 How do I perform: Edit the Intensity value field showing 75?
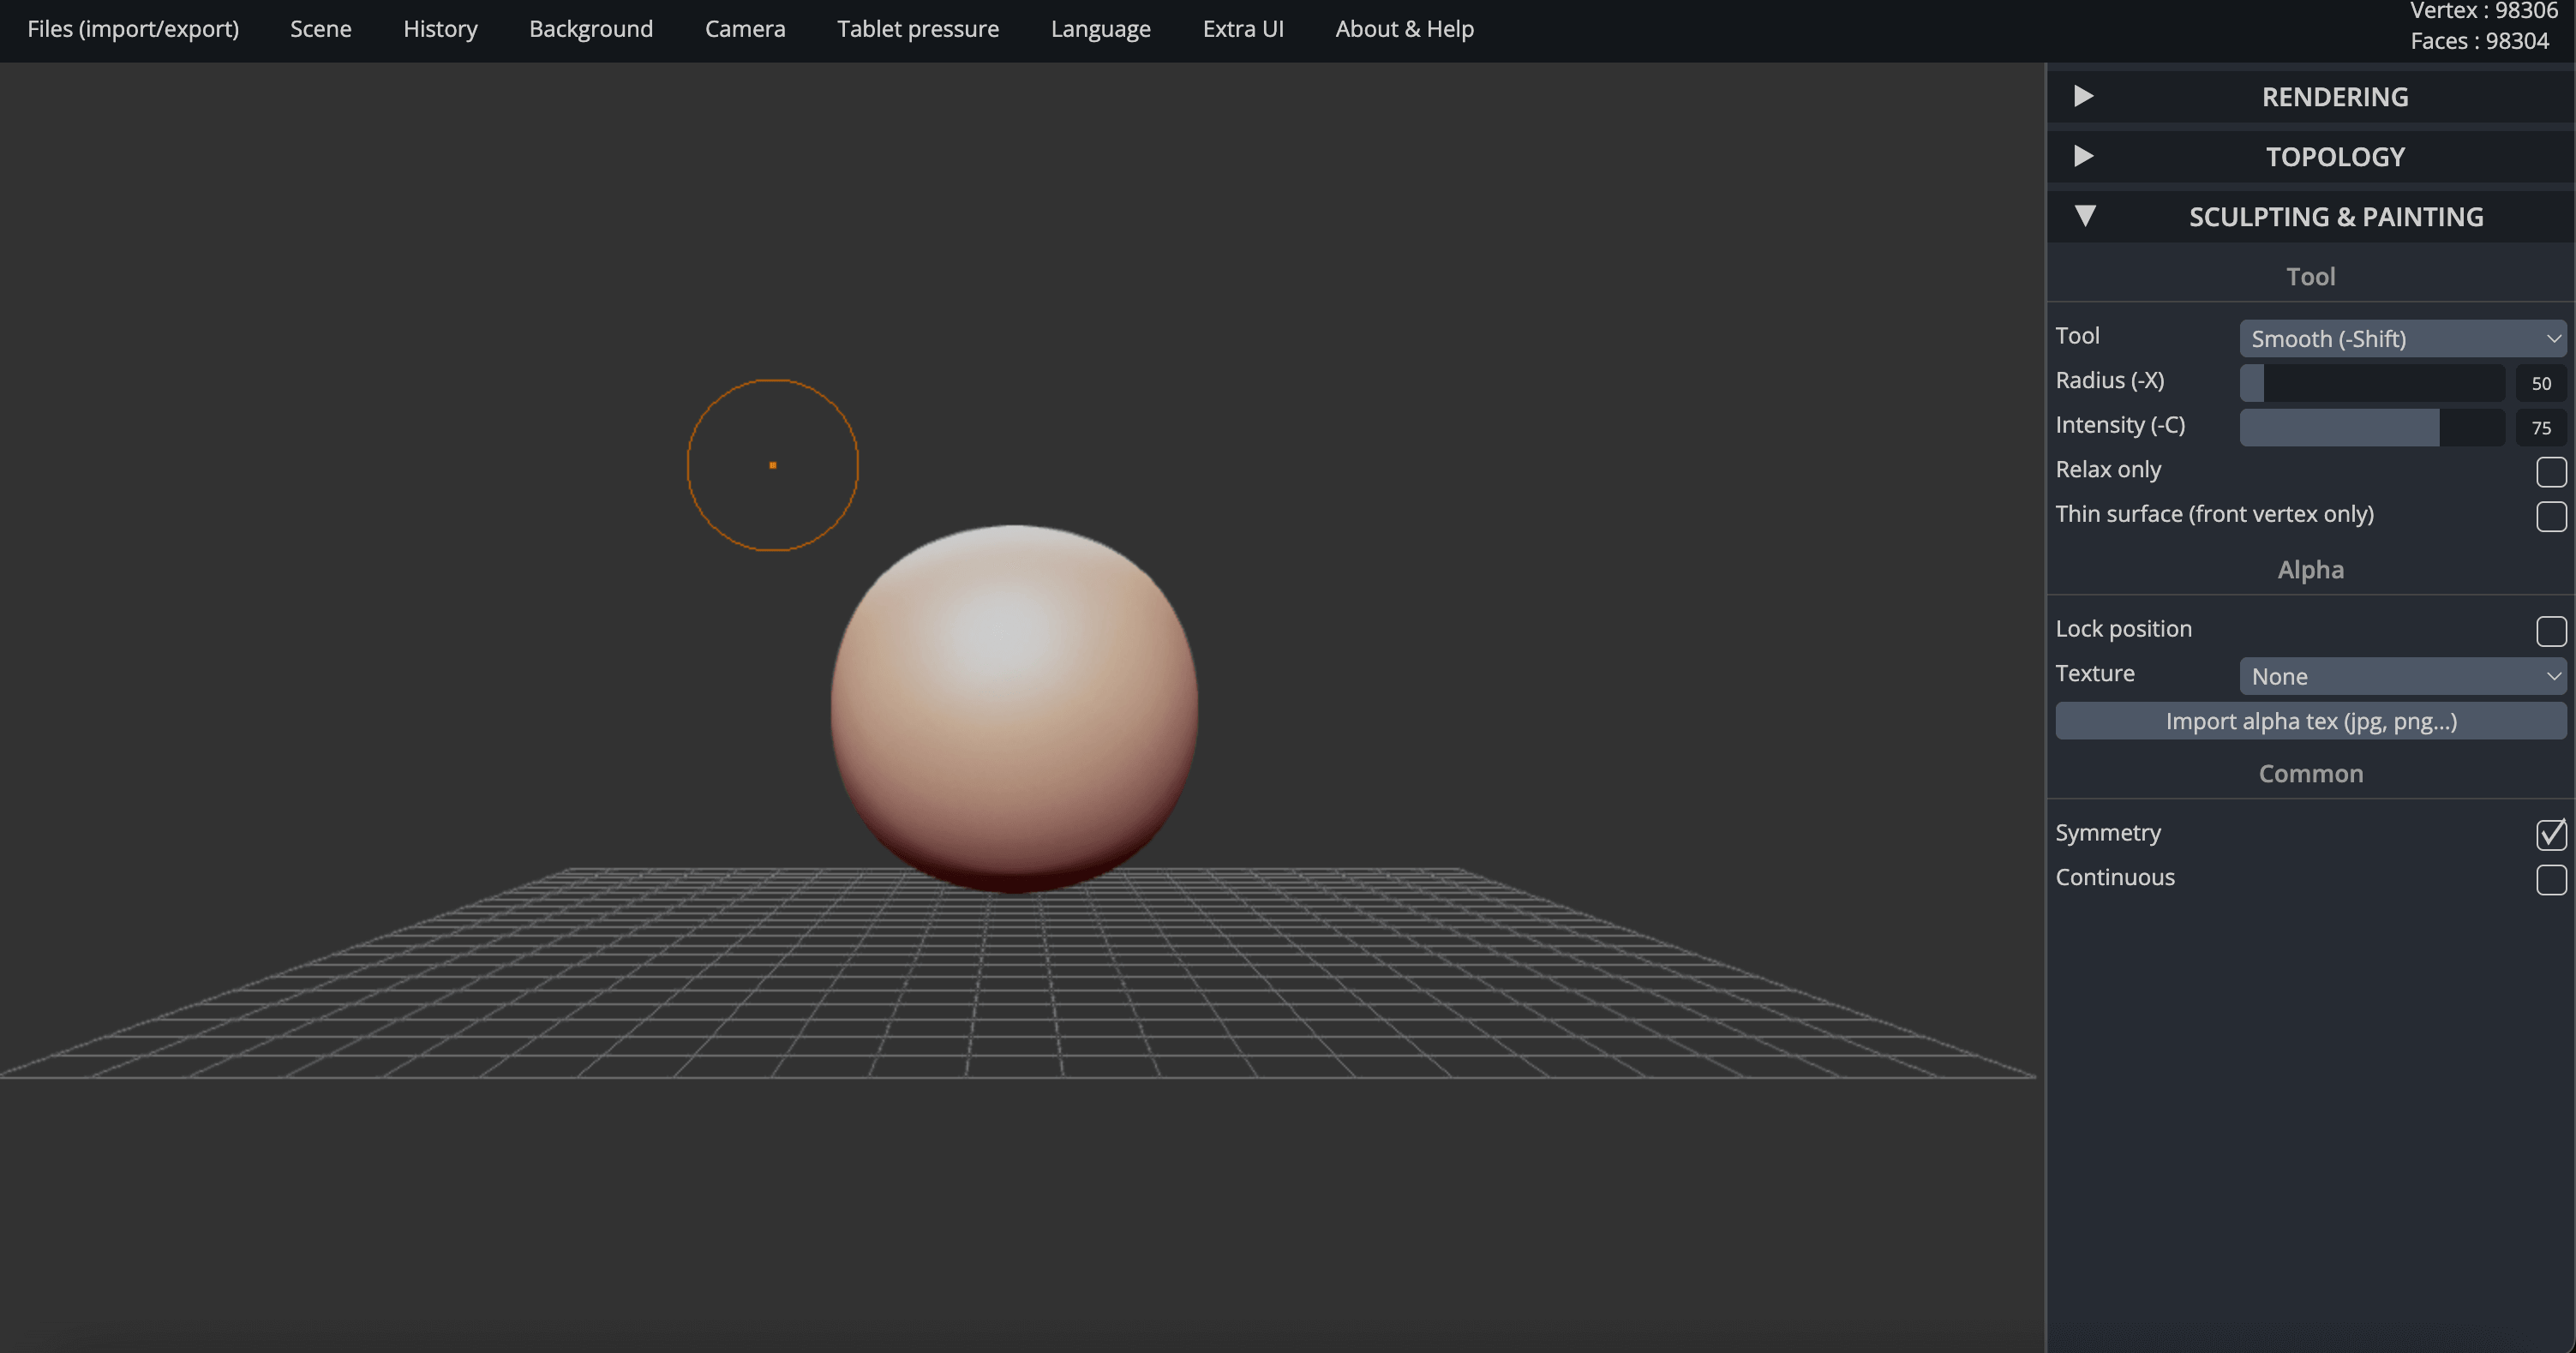click(2541, 427)
